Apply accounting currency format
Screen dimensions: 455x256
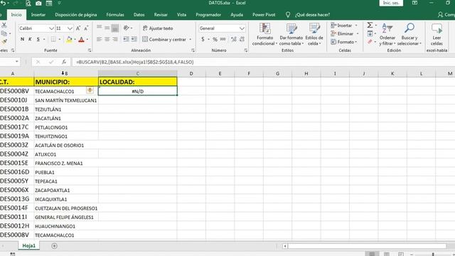(203, 39)
